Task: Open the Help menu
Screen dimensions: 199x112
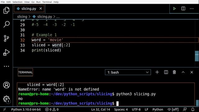Action: (56, 2)
